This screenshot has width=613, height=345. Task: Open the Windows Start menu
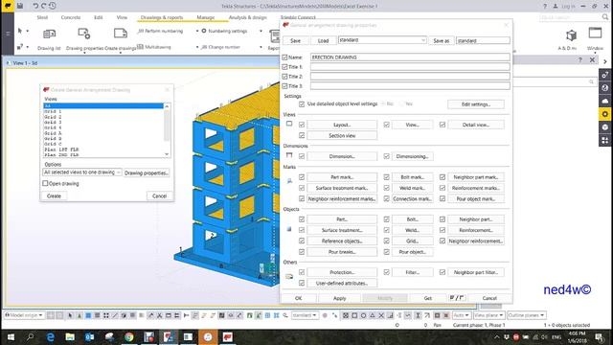pyautogui.click(x=11, y=336)
